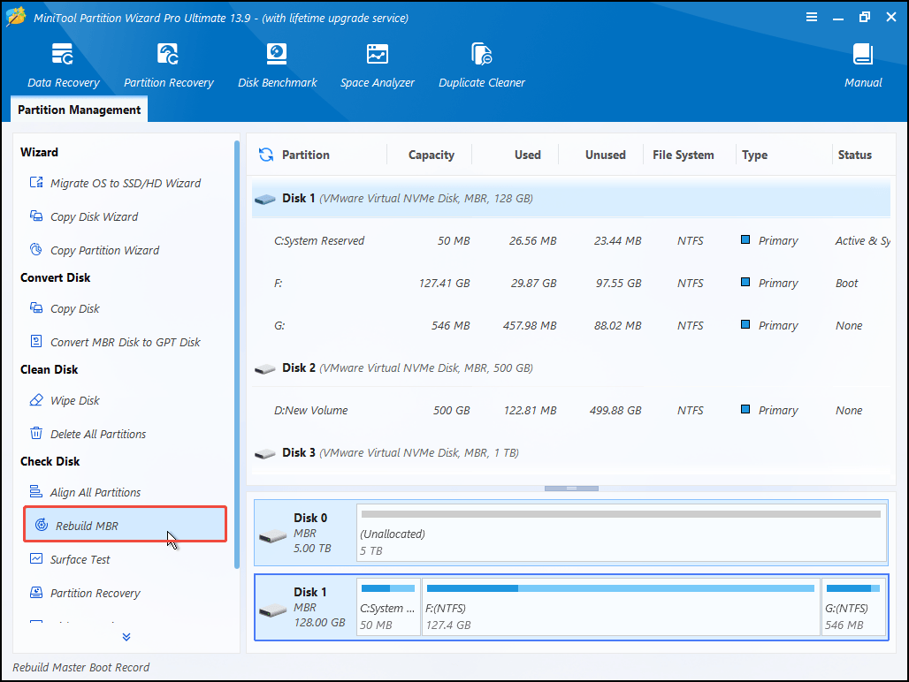Click Convert MBR Disk to GPT Disk
Viewport: 909px width, 682px height.
126,342
